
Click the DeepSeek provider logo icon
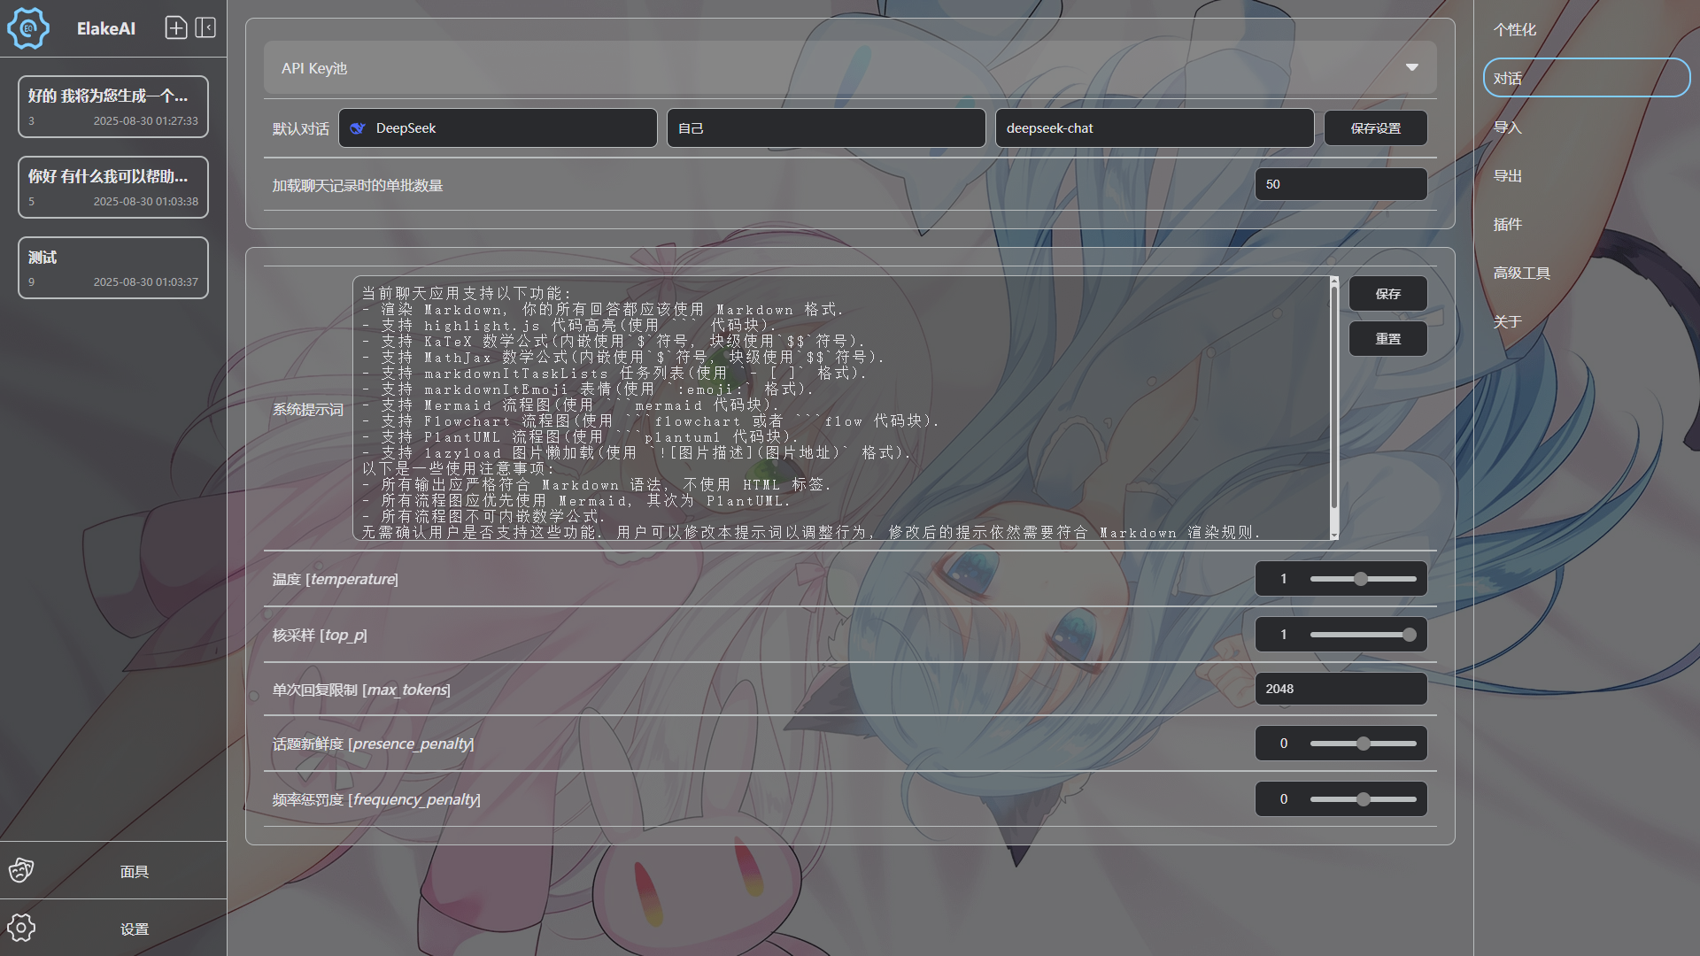click(358, 128)
